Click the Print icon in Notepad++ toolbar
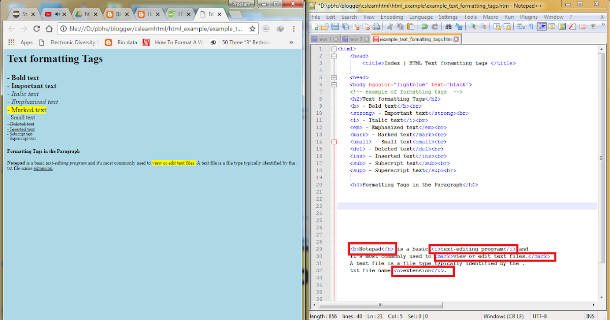Viewport: 610px width, 320px height. (376, 26)
